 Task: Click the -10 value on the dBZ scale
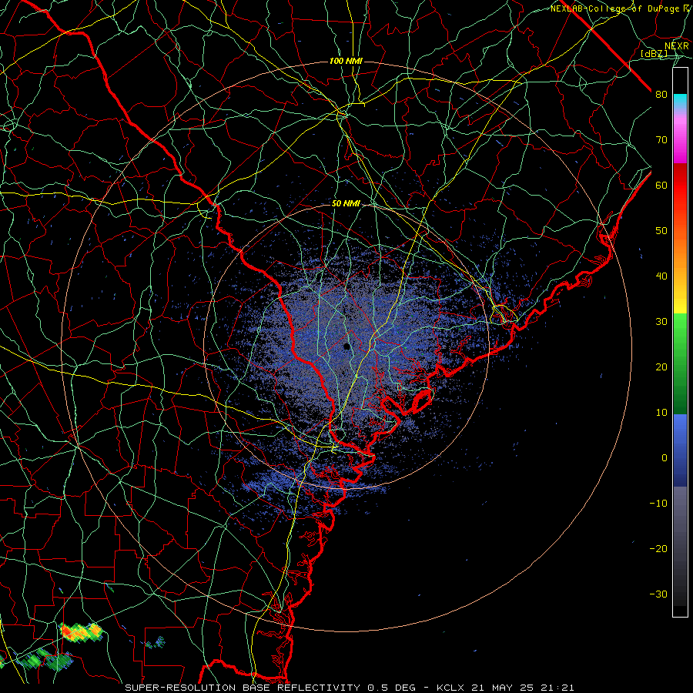tap(658, 504)
